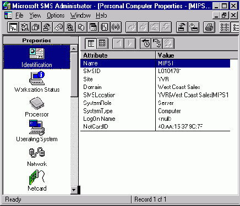Click the Attribute column header
Viewport: 240px width, 206px height.
[118, 55]
